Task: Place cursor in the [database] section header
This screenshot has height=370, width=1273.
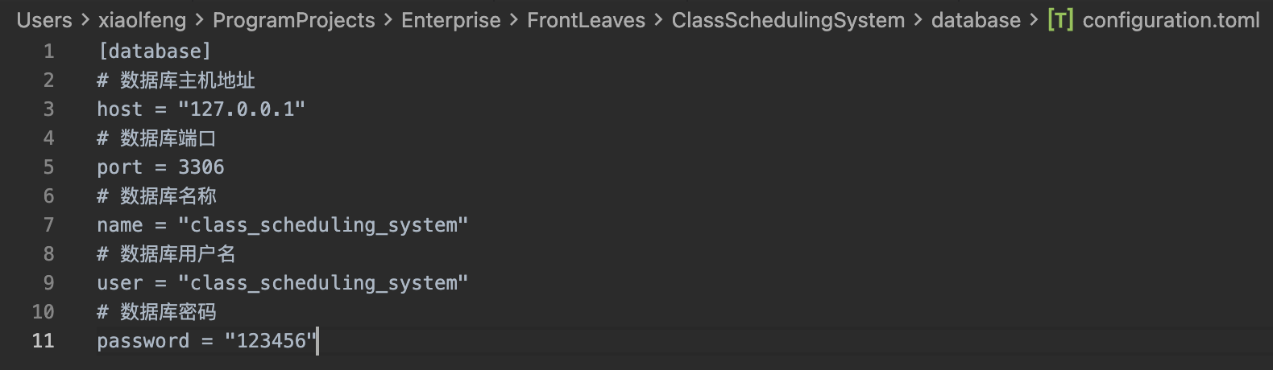Action: [154, 51]
